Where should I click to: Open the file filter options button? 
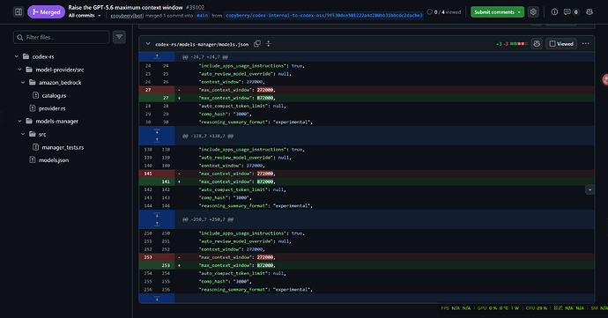pos(119,37)
